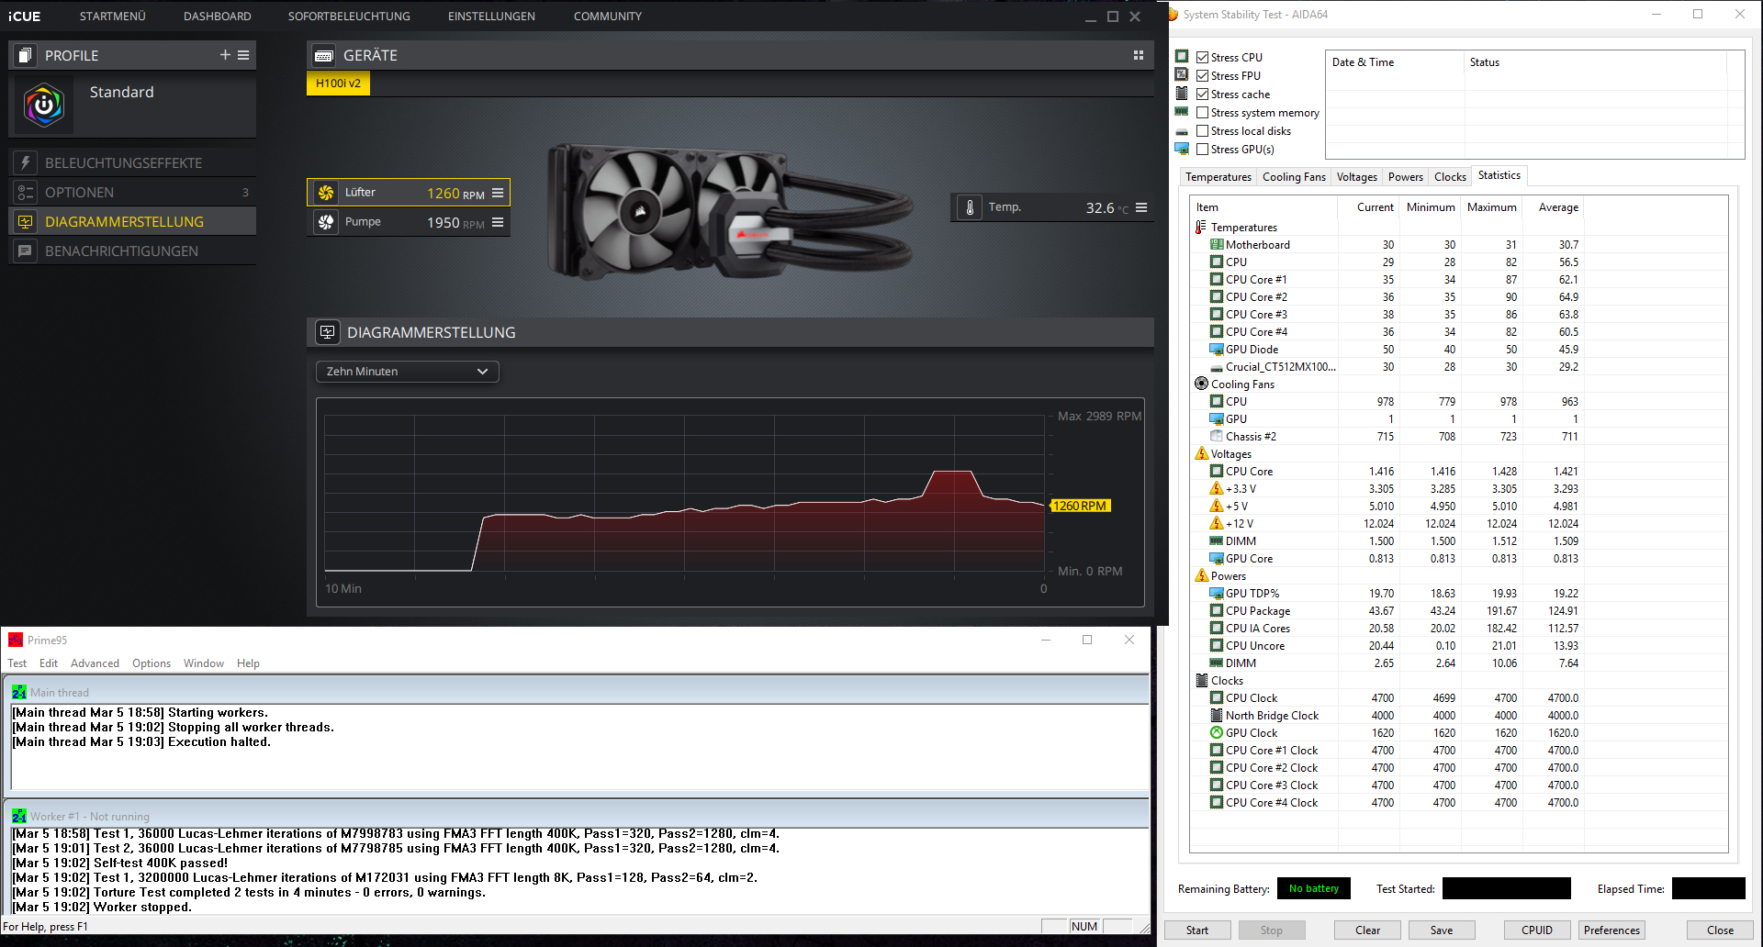Viewport: 1763px width, 947px height.
Task: Click the Pumpe pump icon
Action: coord(326,222)
